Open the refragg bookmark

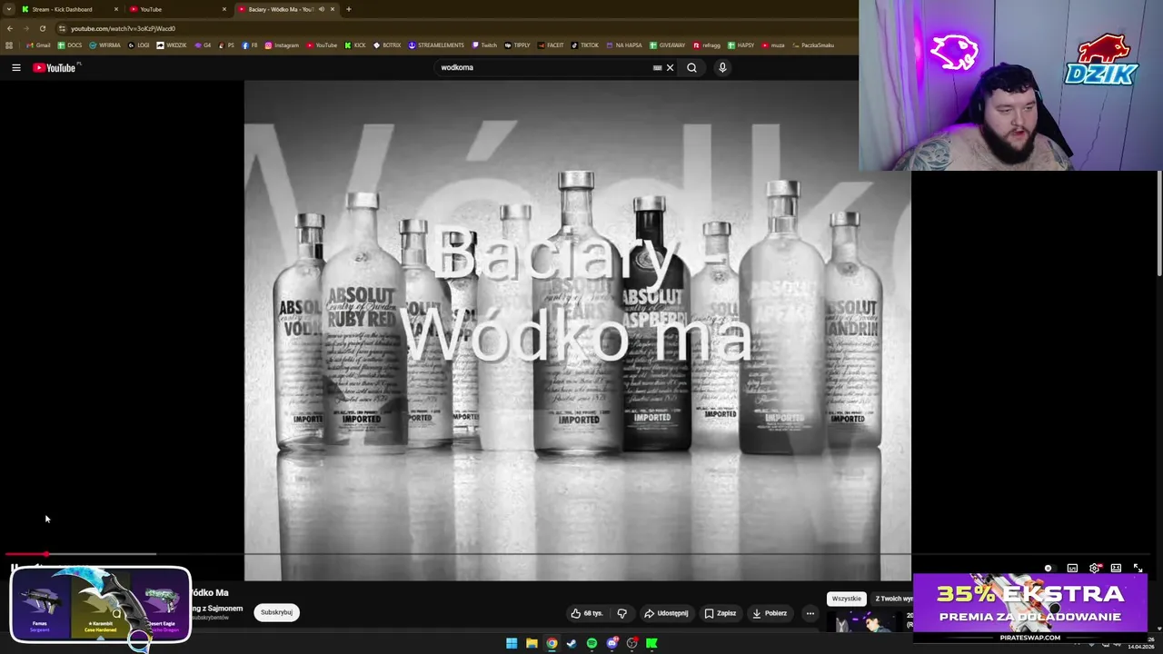(x=709, y=45)
